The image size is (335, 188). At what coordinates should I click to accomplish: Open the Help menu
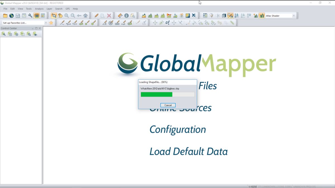pos(75,9)
